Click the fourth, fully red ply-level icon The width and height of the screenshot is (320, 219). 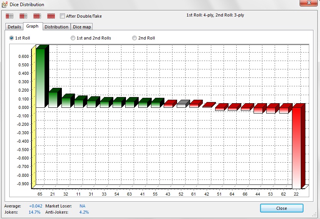pos(51,16)
